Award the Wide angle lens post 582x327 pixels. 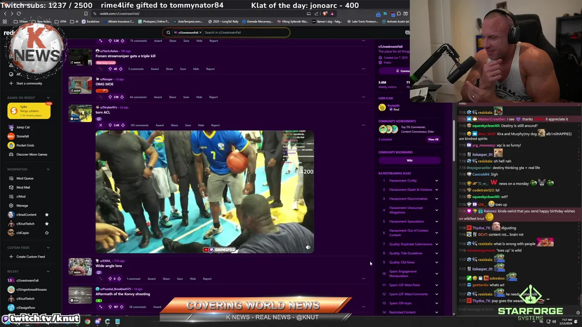coord(151,278)
